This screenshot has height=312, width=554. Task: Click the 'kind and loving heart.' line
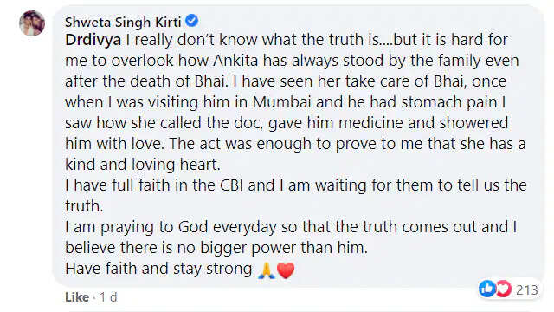(143, 165)
